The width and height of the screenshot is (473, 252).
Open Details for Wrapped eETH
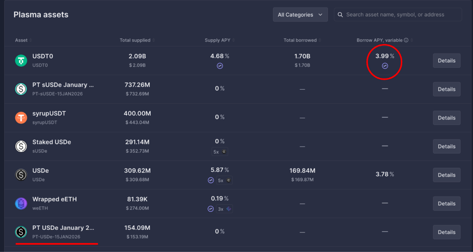(446, 204)
